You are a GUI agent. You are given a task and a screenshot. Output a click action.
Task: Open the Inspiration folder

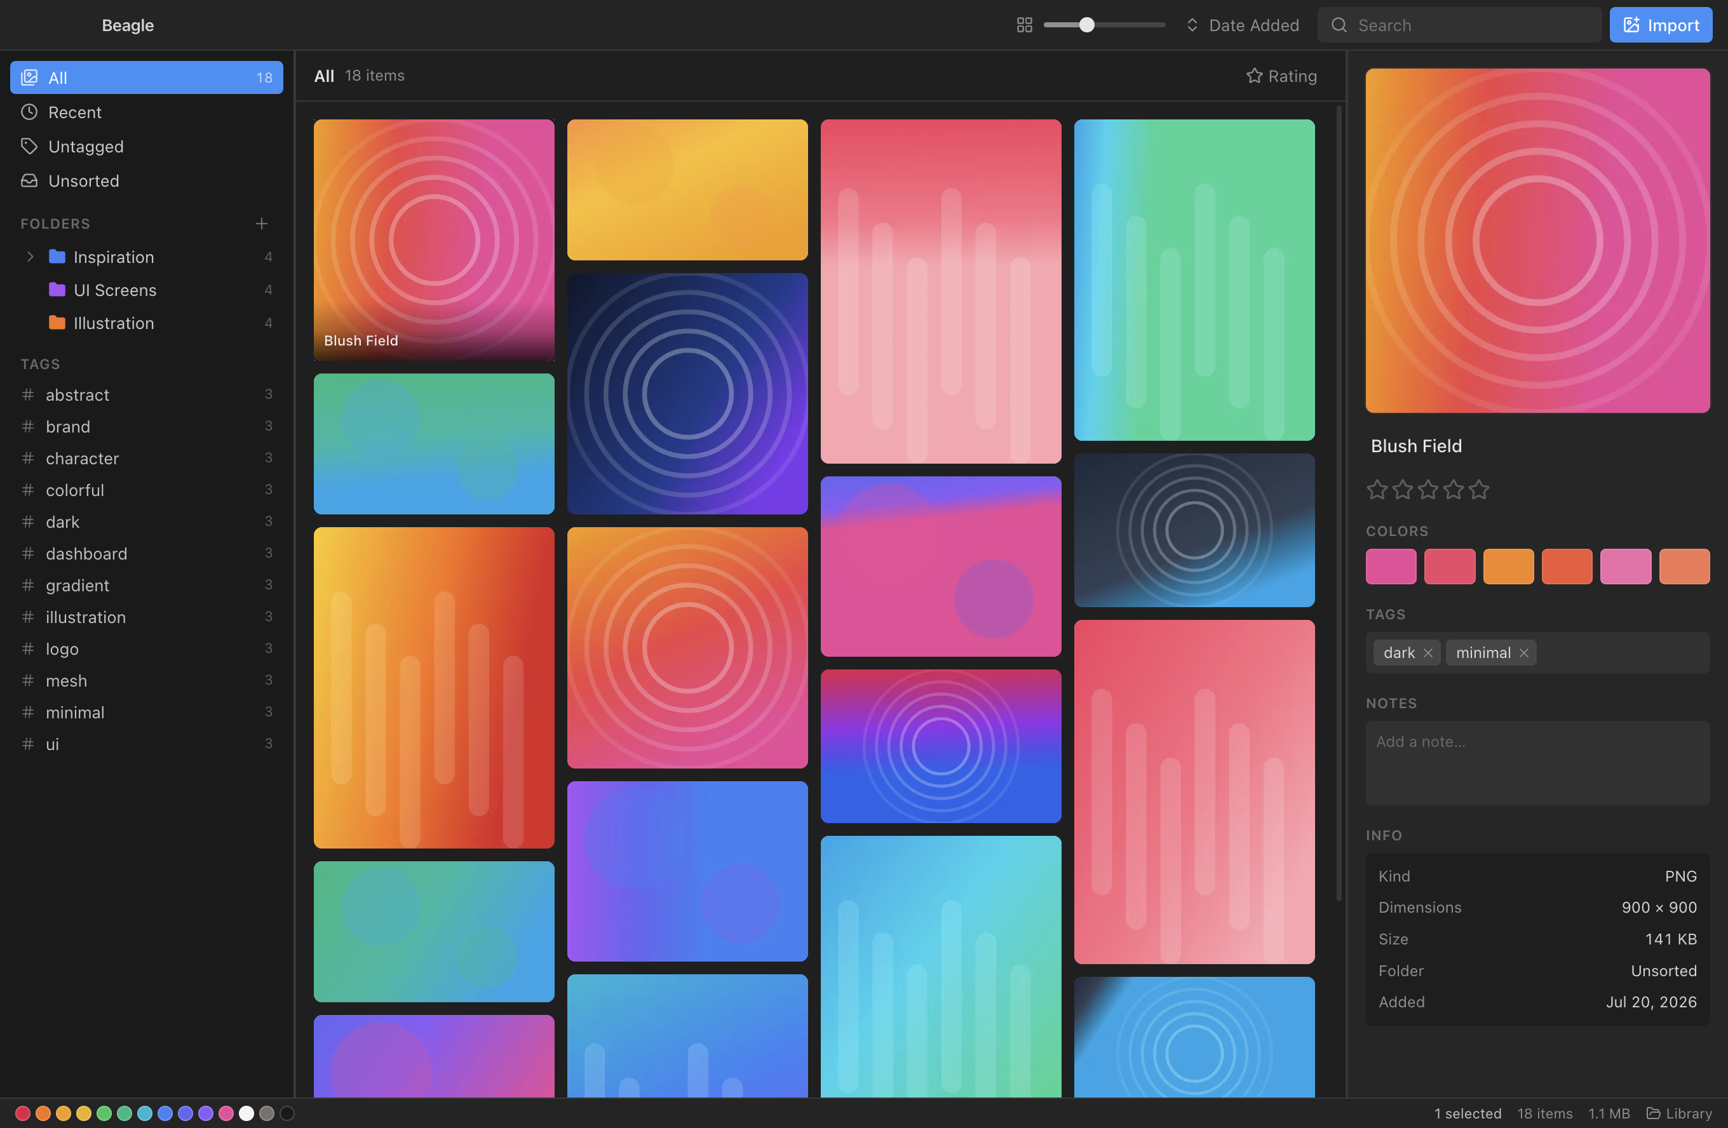pos(147,257)
